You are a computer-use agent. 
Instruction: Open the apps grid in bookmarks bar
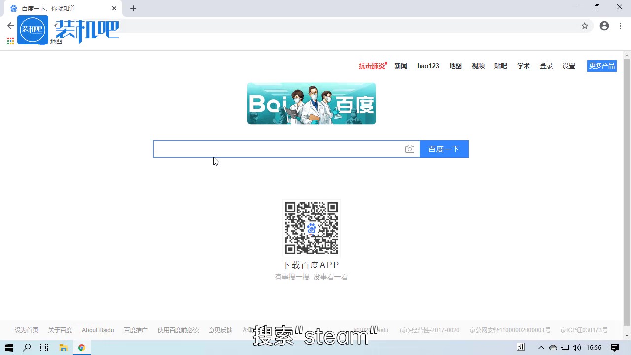[x=10, y=41]
